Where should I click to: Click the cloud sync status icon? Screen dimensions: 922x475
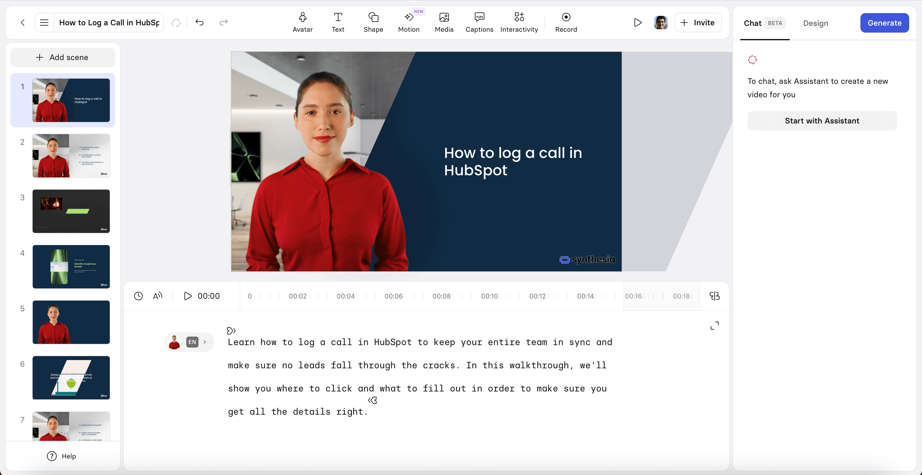(x=176, y=23)
